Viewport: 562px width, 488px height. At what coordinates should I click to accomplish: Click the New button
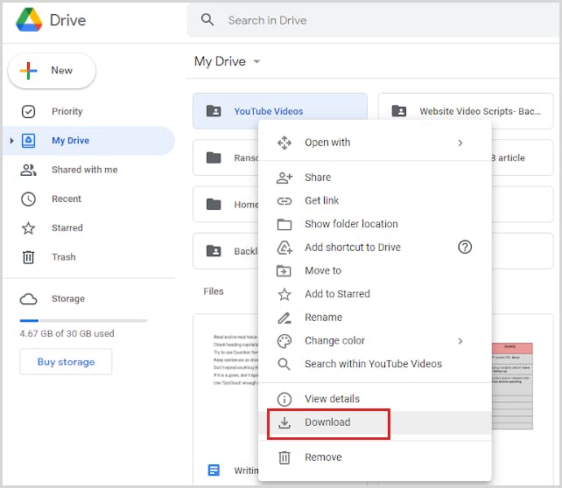tap(52, 70)
